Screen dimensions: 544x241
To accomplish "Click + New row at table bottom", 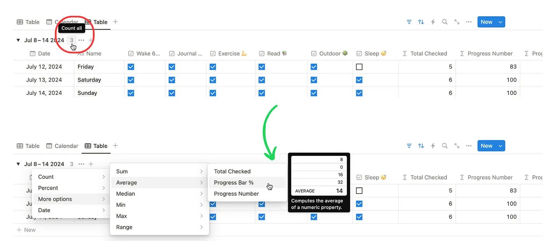I will coord(26,230).
